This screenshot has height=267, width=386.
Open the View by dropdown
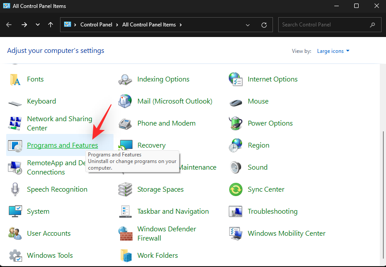coord(333,51)
